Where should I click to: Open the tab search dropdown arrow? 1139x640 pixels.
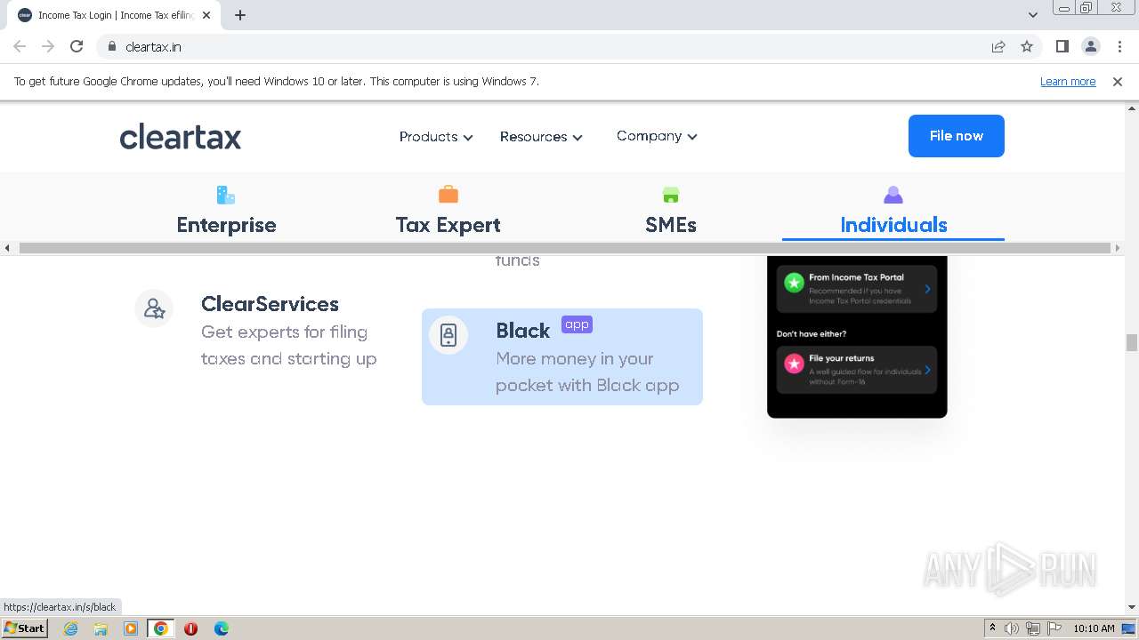pyautogui.click(x=1032, y=15)
